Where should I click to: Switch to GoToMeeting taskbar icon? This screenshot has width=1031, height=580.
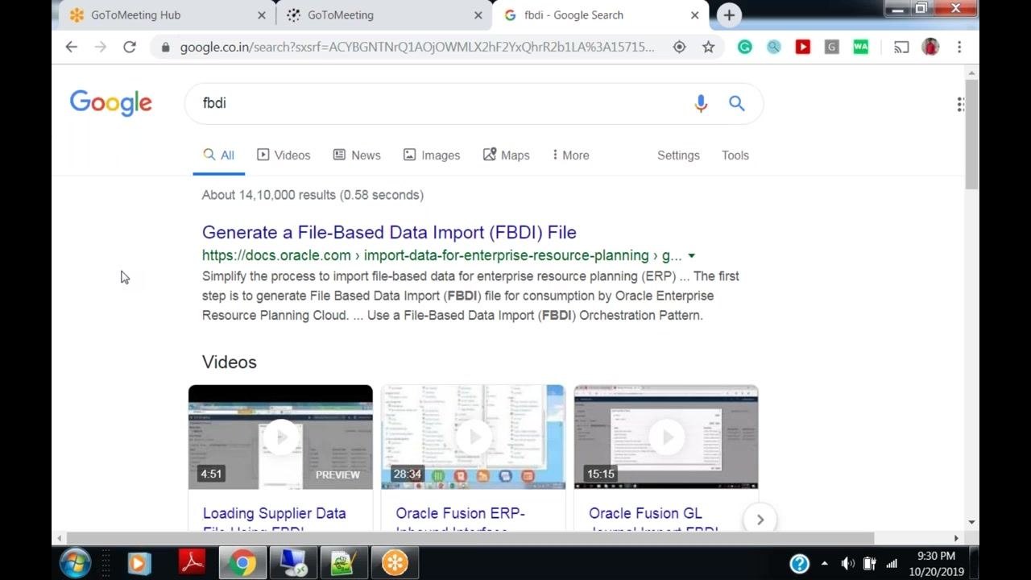coord(395,563)
